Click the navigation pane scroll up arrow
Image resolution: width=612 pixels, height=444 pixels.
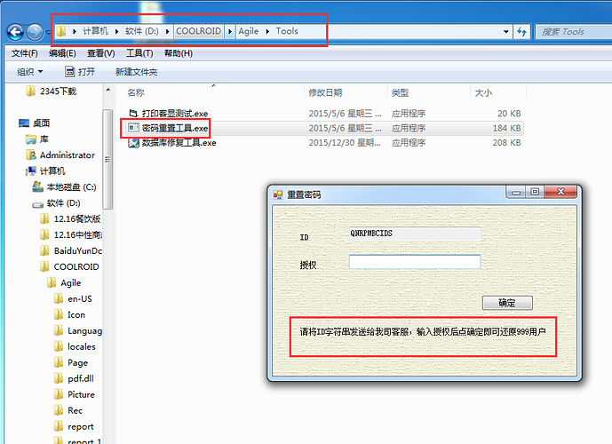tap(108, 90)
